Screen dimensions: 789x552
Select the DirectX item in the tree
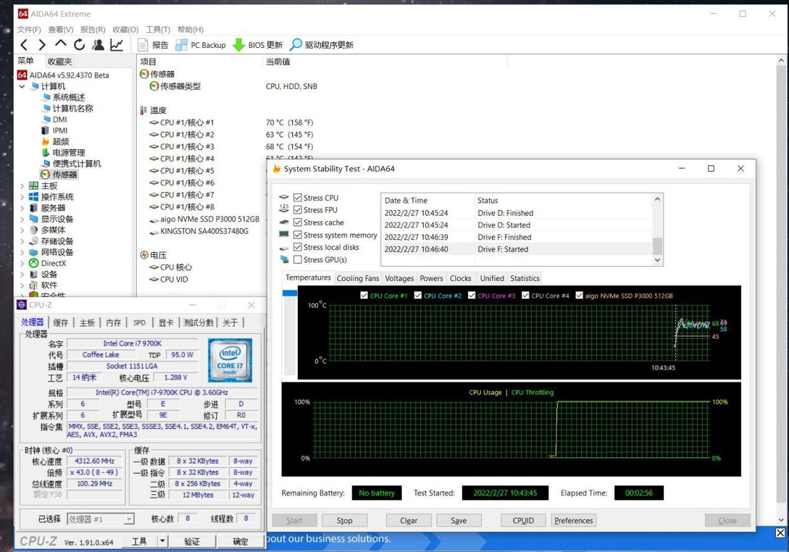[x=53, y=264]
